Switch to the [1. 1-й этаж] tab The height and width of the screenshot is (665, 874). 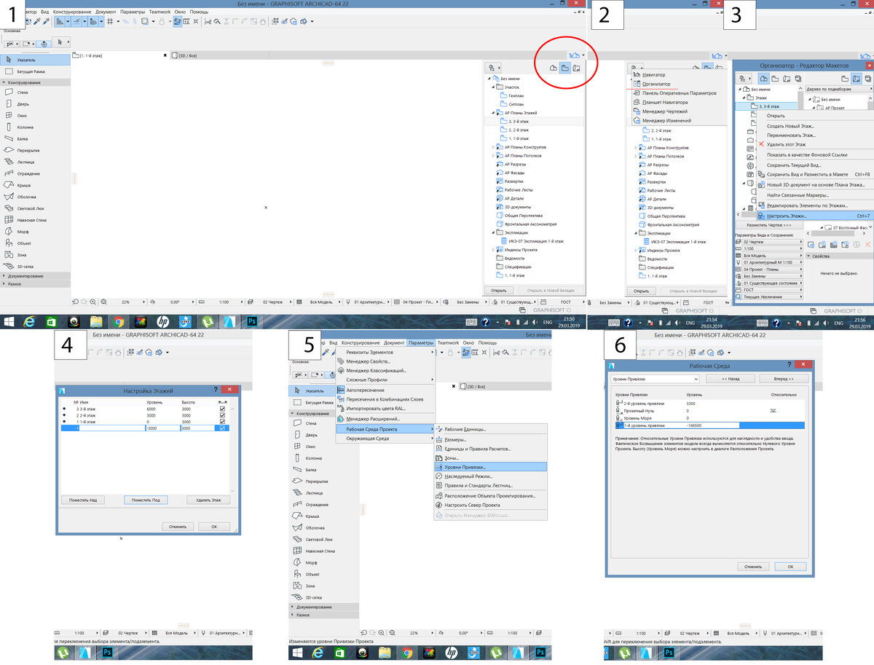(x=120, y=55)
